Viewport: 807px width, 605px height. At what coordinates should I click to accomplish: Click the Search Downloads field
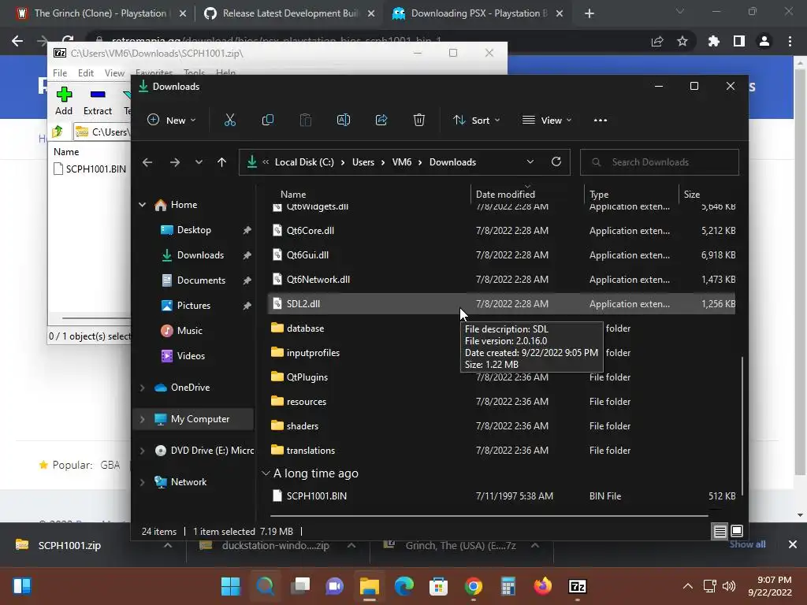pos(660,162)
